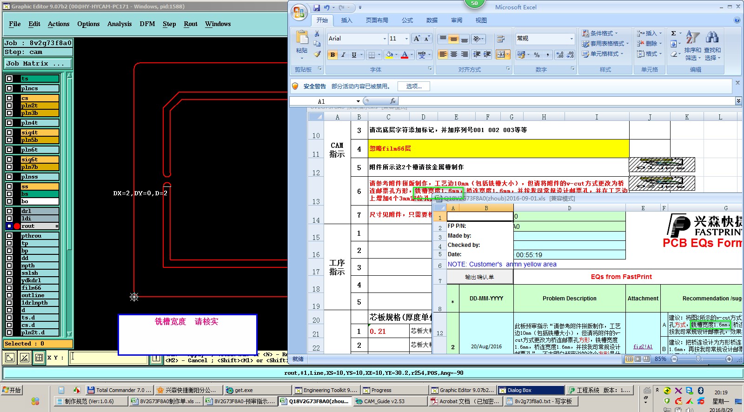This screenshot has height=412, width=744.
Task: Toggle the checkbox for layer outline
Action: (9, 295)
